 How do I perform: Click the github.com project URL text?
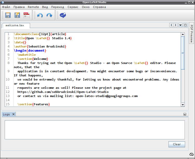click(x=63, y=92)
